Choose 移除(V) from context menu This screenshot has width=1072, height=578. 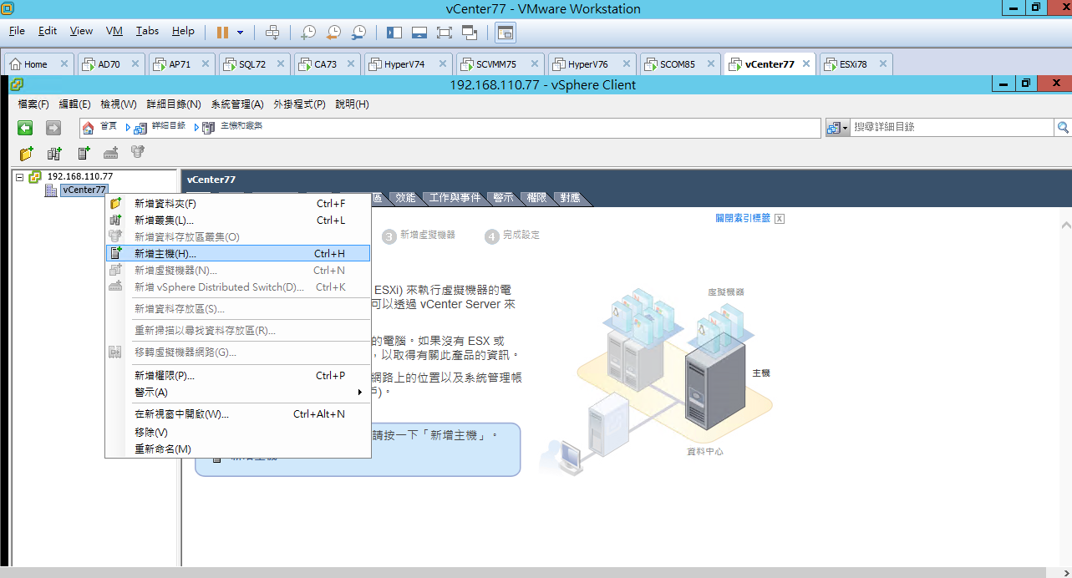(238, 433)
